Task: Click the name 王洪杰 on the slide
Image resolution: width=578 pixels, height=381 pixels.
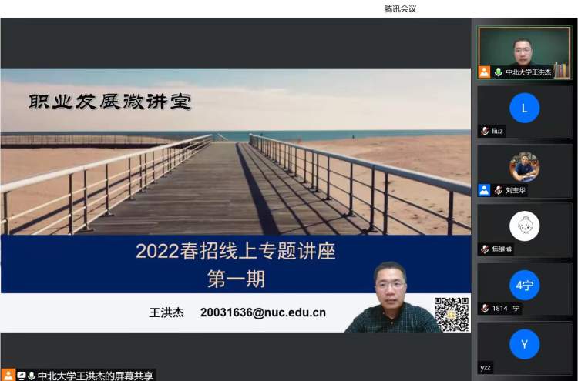Action: (166, 312)
